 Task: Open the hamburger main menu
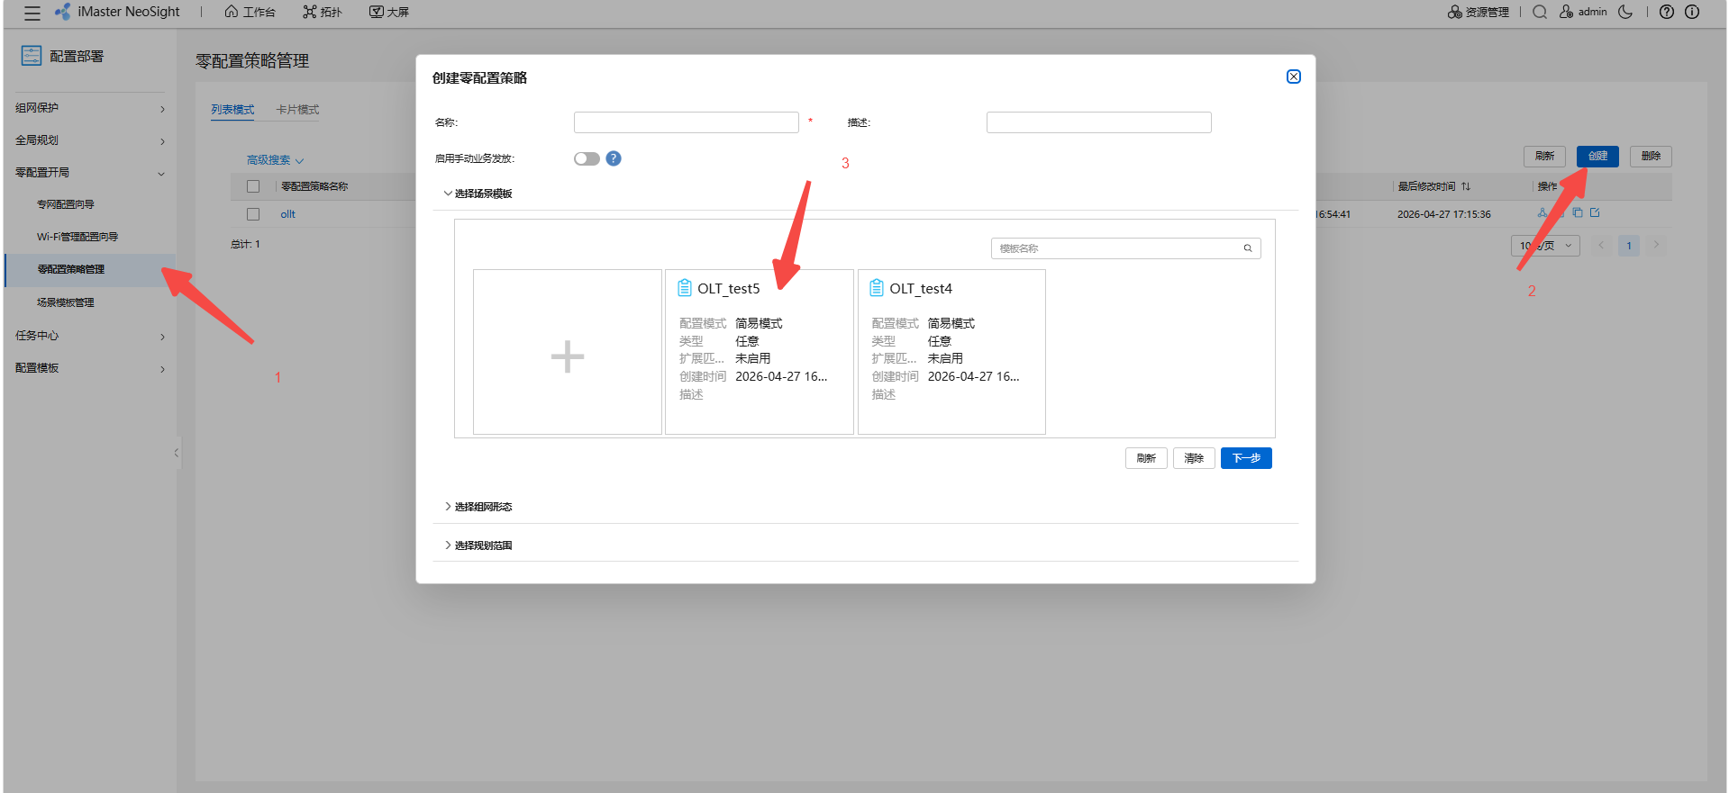click(x=32, y=13)
